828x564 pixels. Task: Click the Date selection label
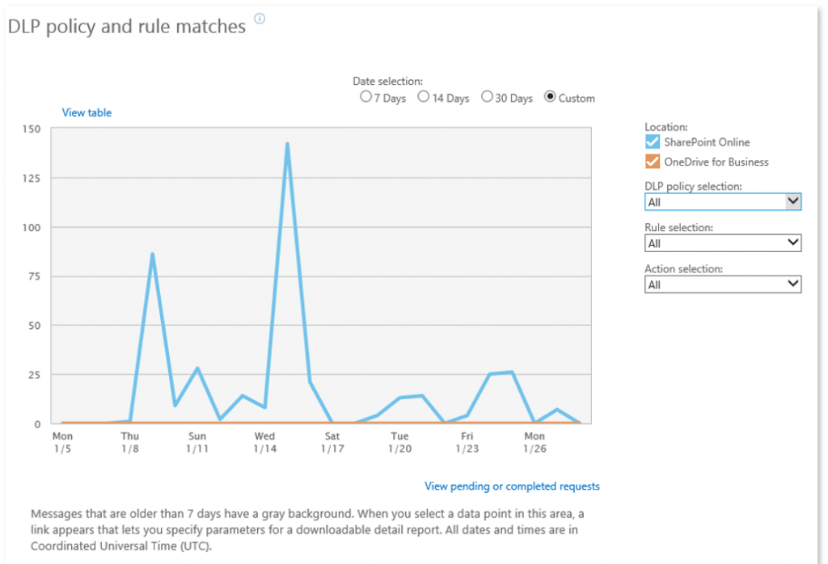(387, 82)
